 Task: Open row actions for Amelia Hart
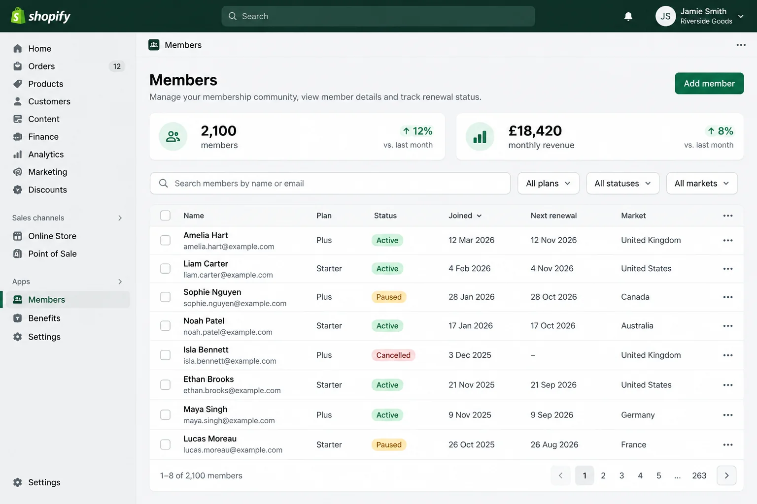[x=728, y=240]
